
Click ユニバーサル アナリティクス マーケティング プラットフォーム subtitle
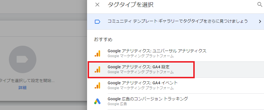coord(141,56)
